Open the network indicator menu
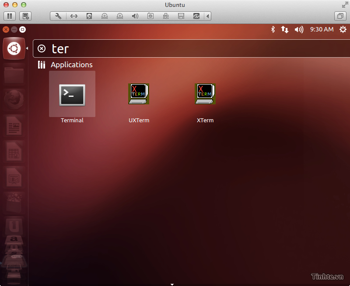350x286 pixels. click(285, 29)
